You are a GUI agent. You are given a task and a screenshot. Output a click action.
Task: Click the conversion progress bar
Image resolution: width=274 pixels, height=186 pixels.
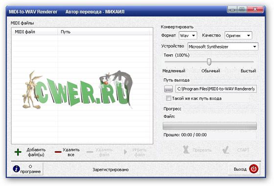tap(210, 126)
